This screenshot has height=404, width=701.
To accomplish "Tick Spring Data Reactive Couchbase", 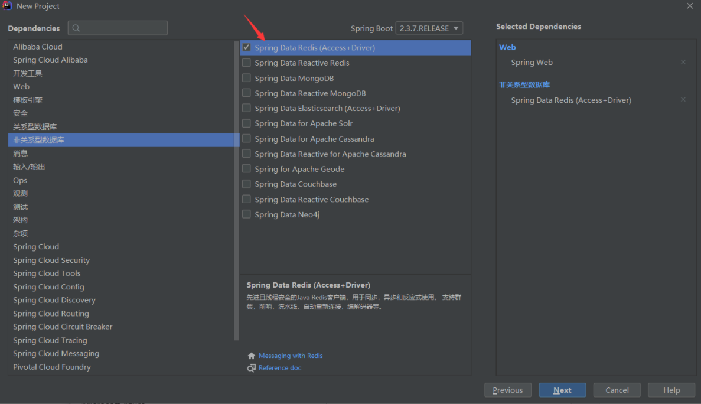I will 246,199.
